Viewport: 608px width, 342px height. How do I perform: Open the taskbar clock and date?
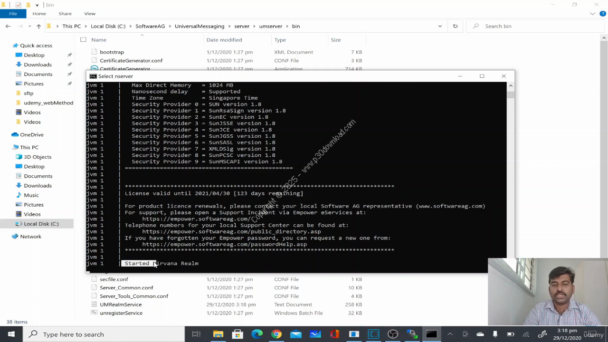pyautogui.click(x=567, y=334)
